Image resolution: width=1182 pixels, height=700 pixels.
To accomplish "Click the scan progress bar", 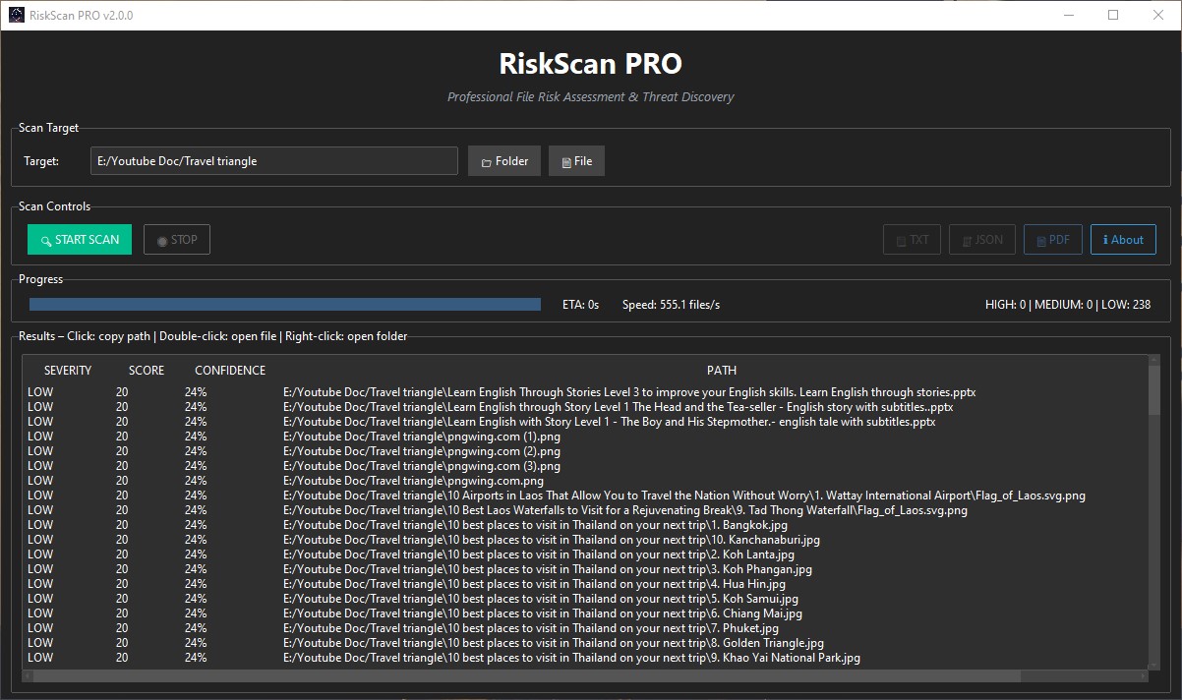I will [x=285, y=305].
